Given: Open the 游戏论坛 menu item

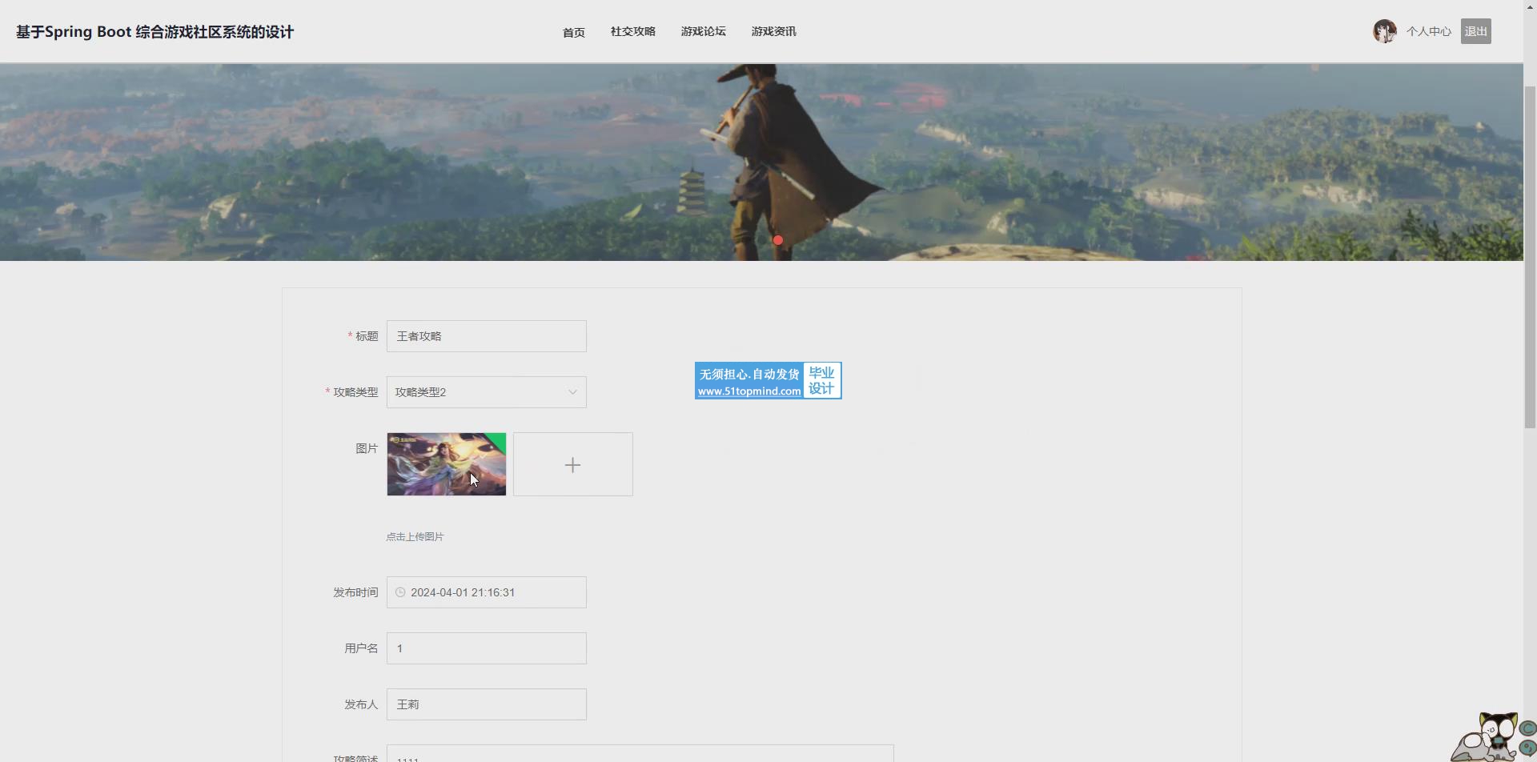Looking at the screenshot, I should coord(703,31).
